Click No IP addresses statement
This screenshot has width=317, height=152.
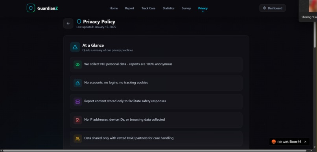tap(125, 119)
